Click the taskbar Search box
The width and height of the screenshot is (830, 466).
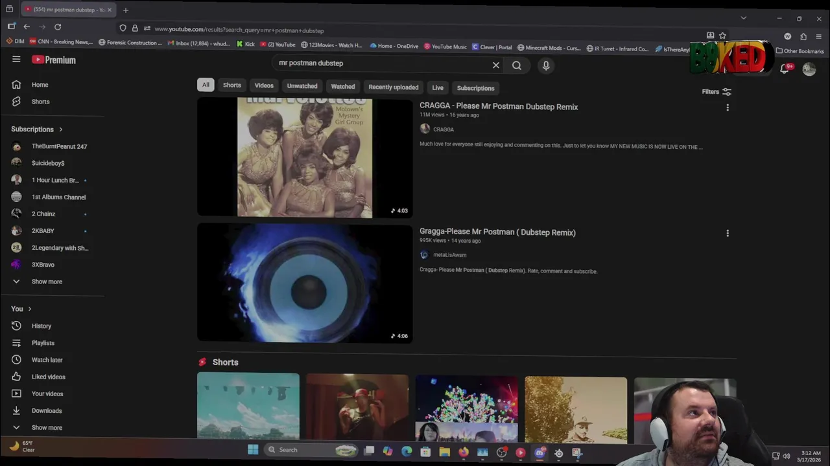pos(312,450)
